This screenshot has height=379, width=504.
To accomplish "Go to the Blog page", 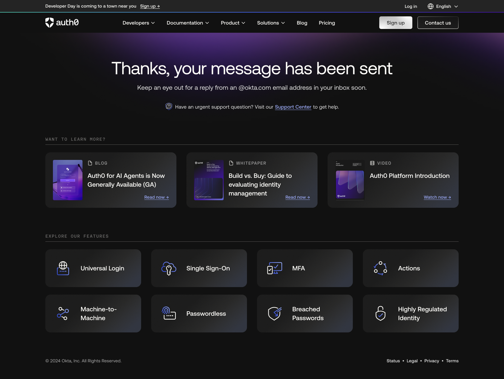I will coord(302,23).
